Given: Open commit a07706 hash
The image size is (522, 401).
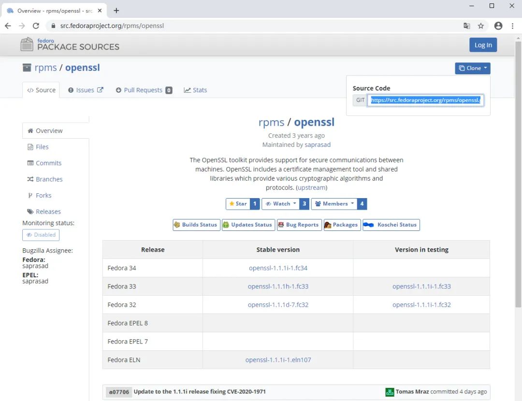Looking at the screenshot, I should [x=119, y=392].
